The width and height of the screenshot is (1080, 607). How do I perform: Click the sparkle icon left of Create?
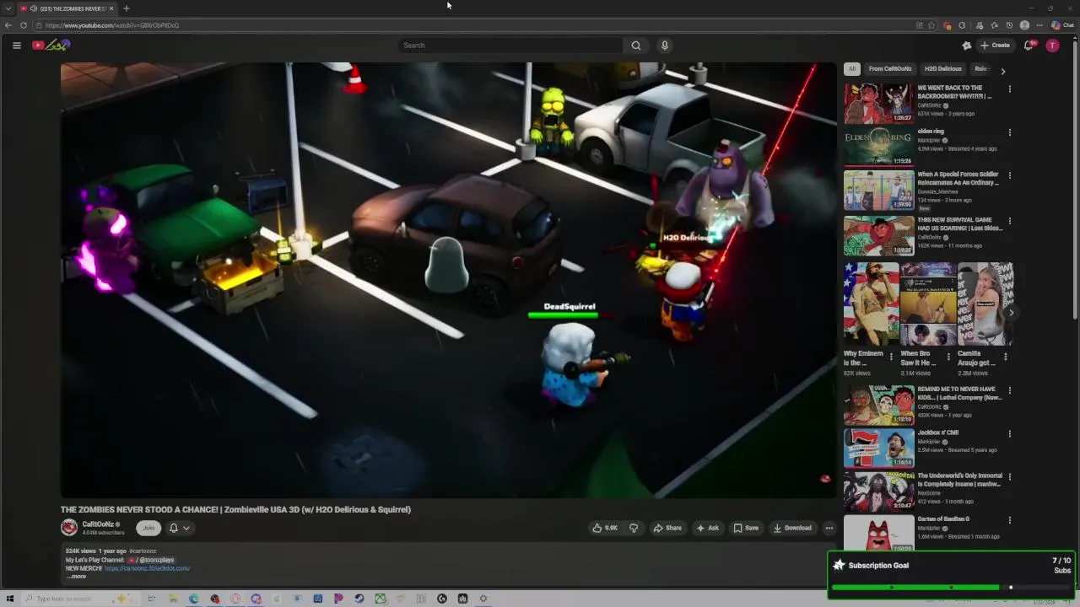coord(967,46)
